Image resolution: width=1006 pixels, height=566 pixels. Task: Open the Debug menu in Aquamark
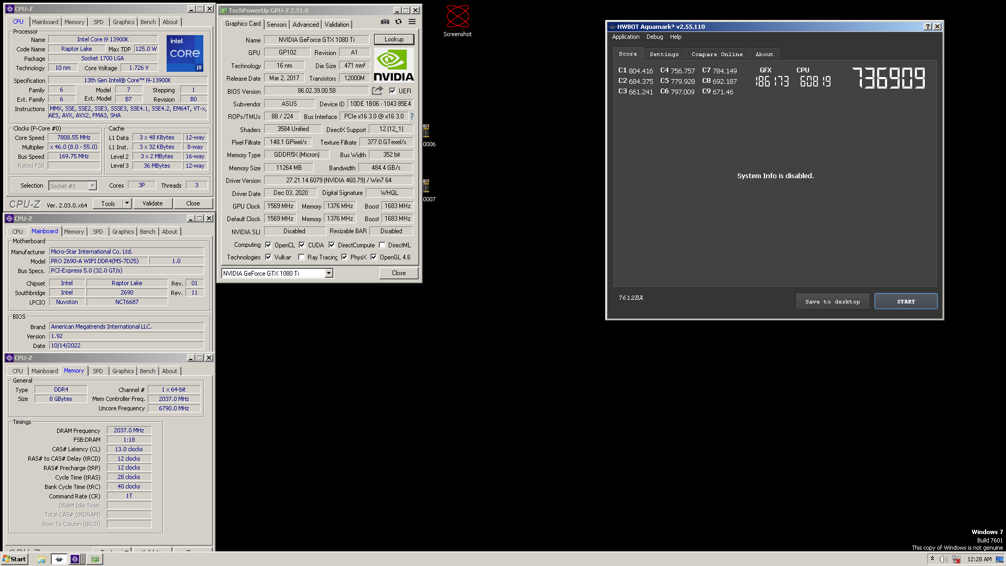coord(654,37)
